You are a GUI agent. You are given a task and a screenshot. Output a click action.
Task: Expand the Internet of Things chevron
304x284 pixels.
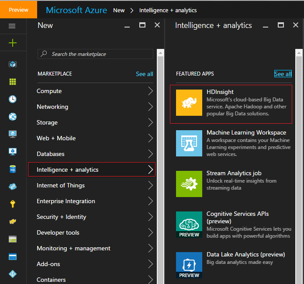pos(151,185)
